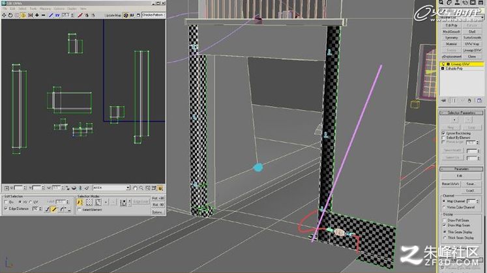
Task: Click the Zoom Extents icon in Edit UVWs
Action: click(154, 188)
